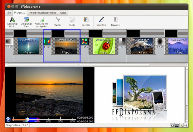Play the slideshow preview with the blue button
This screenshot has height=132, width=193.
[x=8, y=119]
